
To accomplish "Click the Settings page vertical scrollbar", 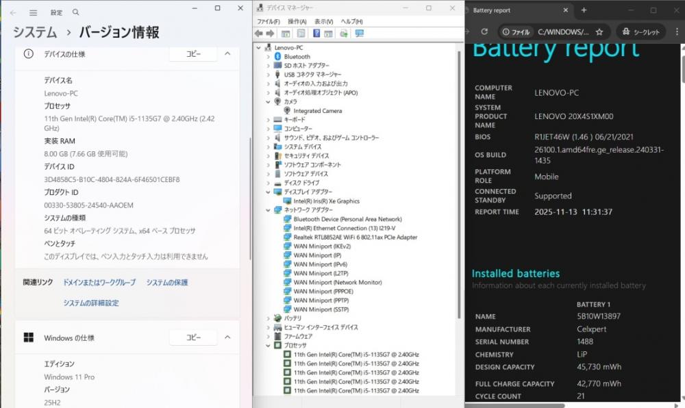I will coord(250,199).
